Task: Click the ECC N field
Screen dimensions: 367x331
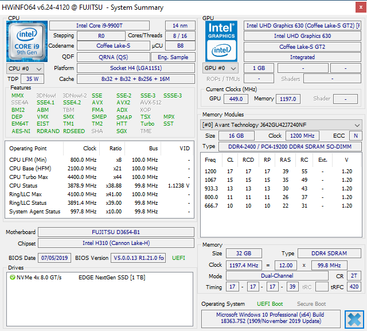Action: point(356,136)
